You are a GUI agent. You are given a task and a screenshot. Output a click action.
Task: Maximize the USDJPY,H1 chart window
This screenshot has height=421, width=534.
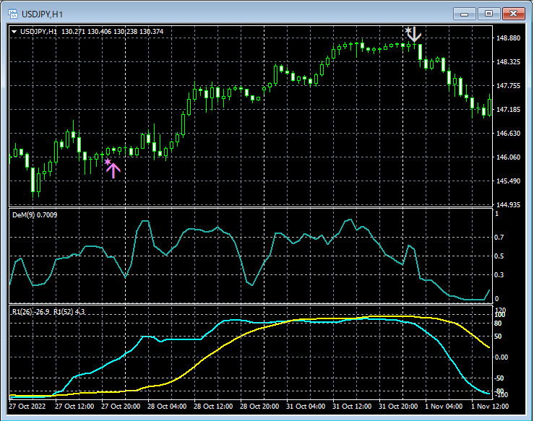[489, 14]
